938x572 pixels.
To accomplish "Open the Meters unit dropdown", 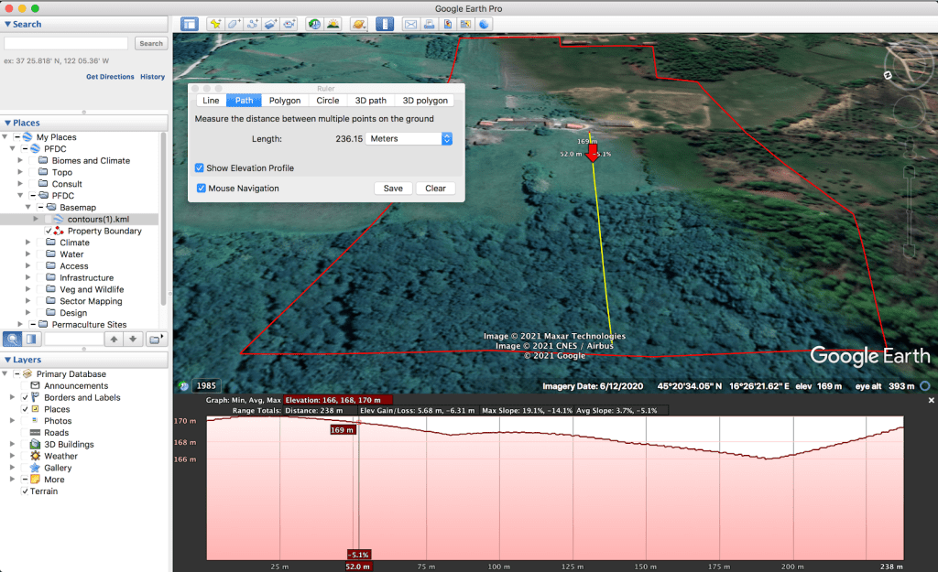I will point(409,139).
